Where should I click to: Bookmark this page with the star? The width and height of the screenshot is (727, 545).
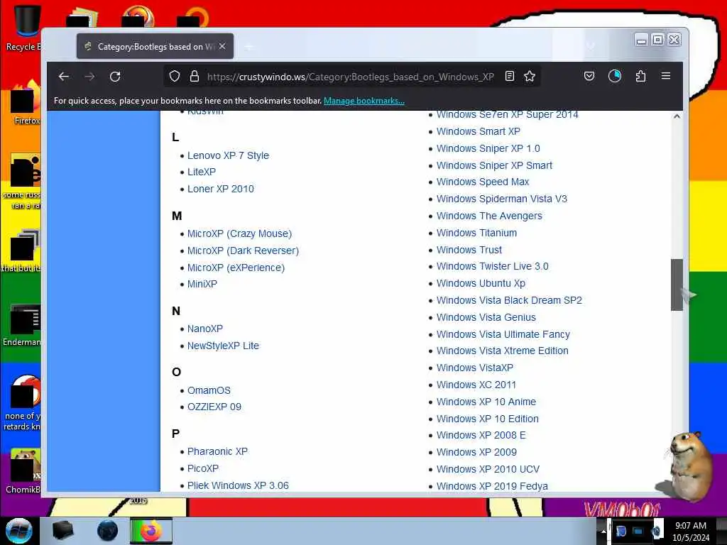click(530, 76)
